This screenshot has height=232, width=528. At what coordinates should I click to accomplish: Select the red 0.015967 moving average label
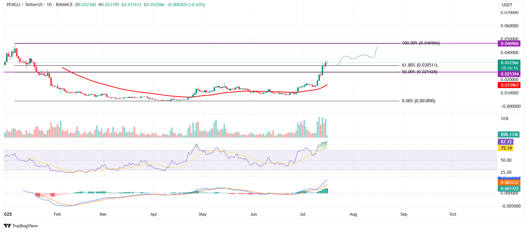(509, 85)
